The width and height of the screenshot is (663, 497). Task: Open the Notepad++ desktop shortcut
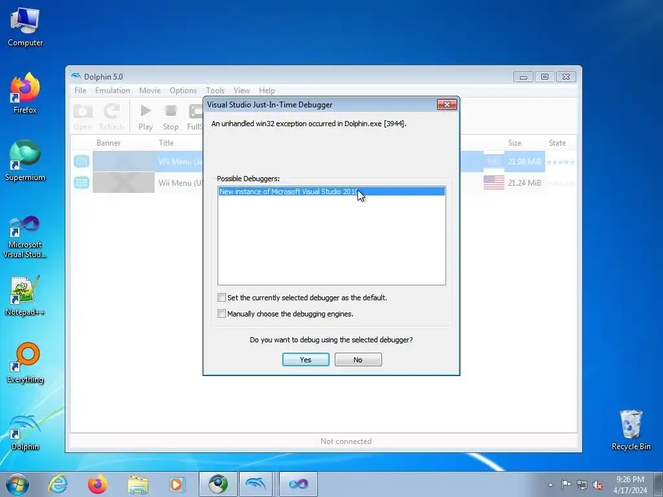pos(25,296)
